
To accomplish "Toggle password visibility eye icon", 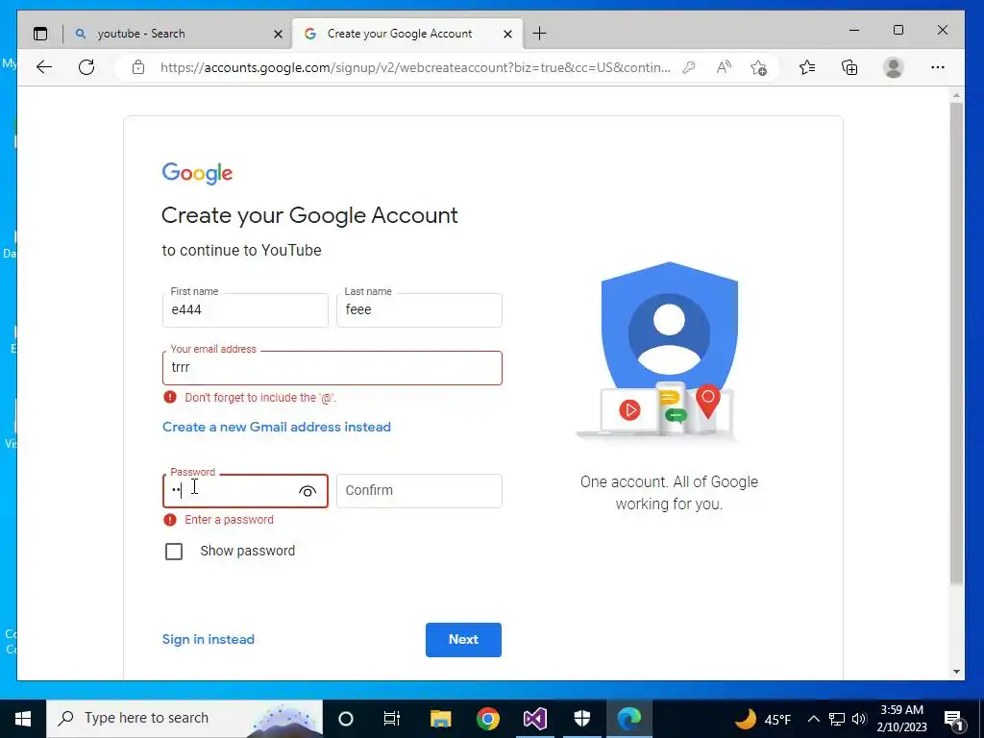I will 307,491.
